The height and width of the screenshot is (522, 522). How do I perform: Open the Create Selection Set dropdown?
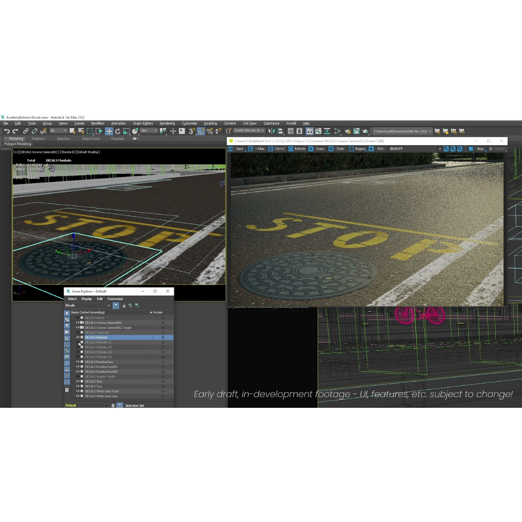click(249, 130)
